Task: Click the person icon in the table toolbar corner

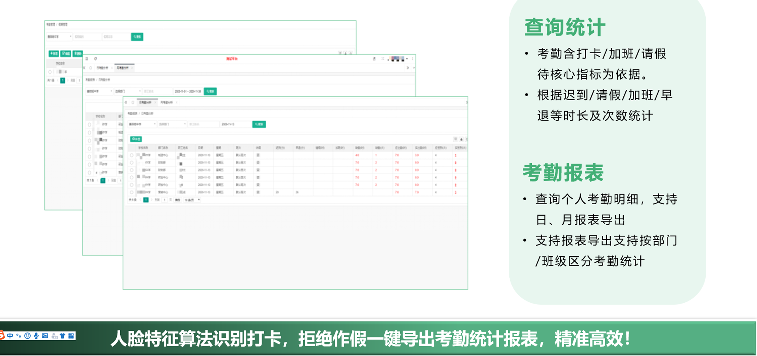Action: coord(461,140)
